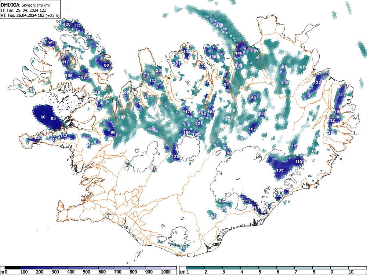
Task: Click the '156' visibility value
Action: coord(69,76)
